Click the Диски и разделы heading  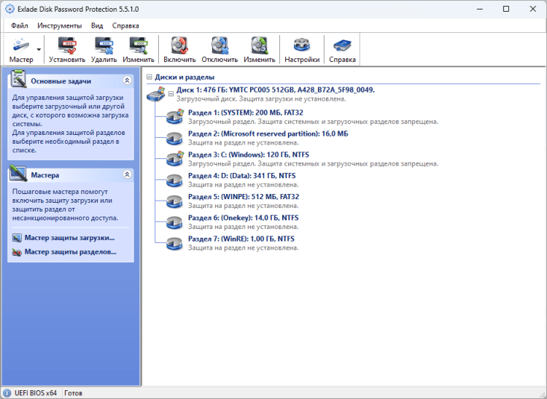pos(185,77)
